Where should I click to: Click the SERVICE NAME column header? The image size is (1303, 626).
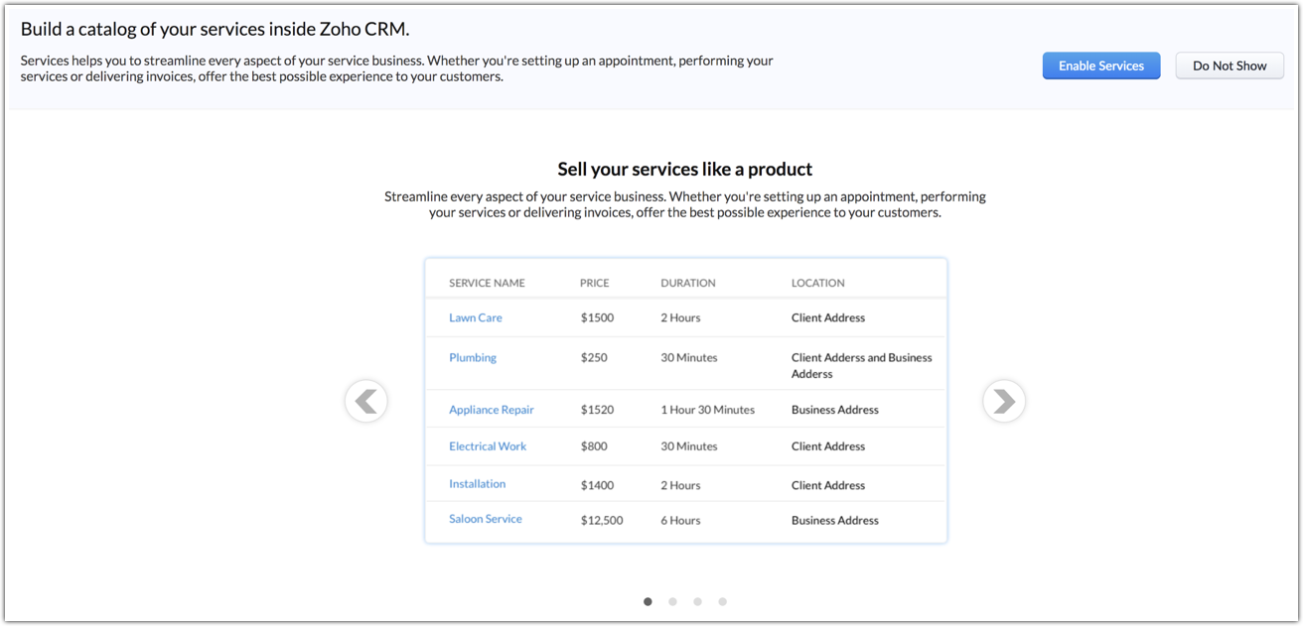pos(487,283)
